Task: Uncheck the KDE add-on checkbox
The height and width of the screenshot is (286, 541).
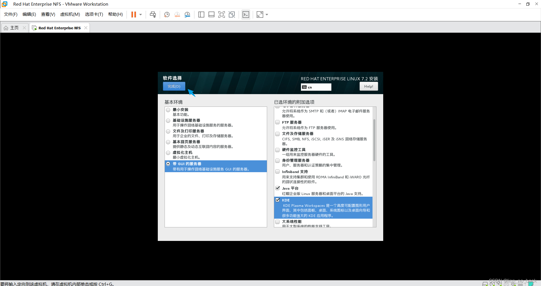Action: pyautogui.click(x=278, y=200)
